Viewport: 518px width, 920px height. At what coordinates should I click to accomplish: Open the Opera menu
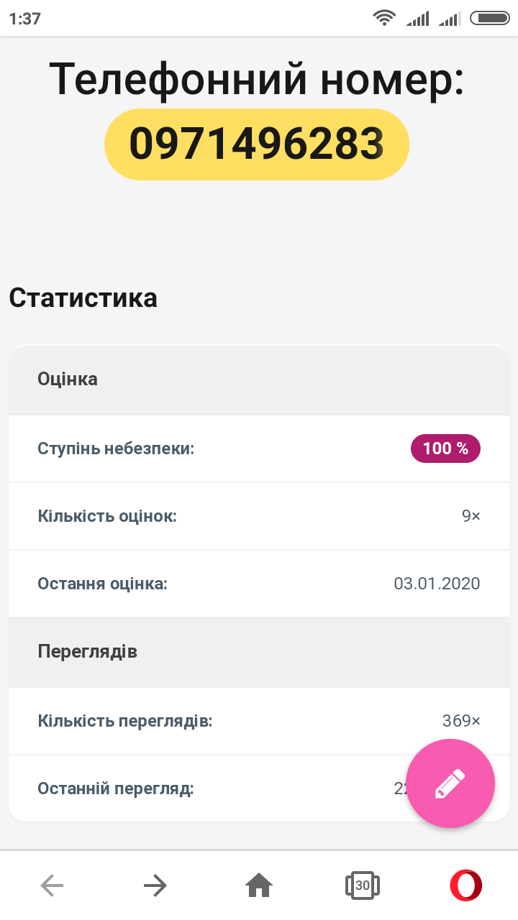coord(465,885)
